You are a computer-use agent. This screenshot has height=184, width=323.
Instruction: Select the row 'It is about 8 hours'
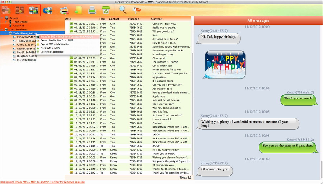pos(128,81)
